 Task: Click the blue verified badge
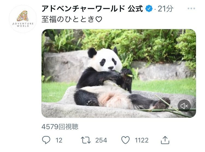pyautogui.click(x=149, y=9)
